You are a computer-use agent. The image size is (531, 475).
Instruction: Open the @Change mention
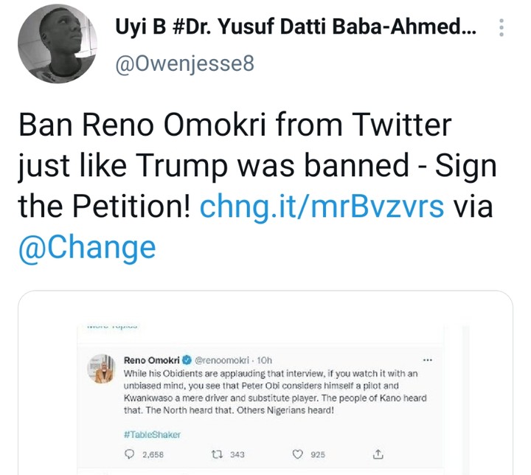tap(88, 246)
